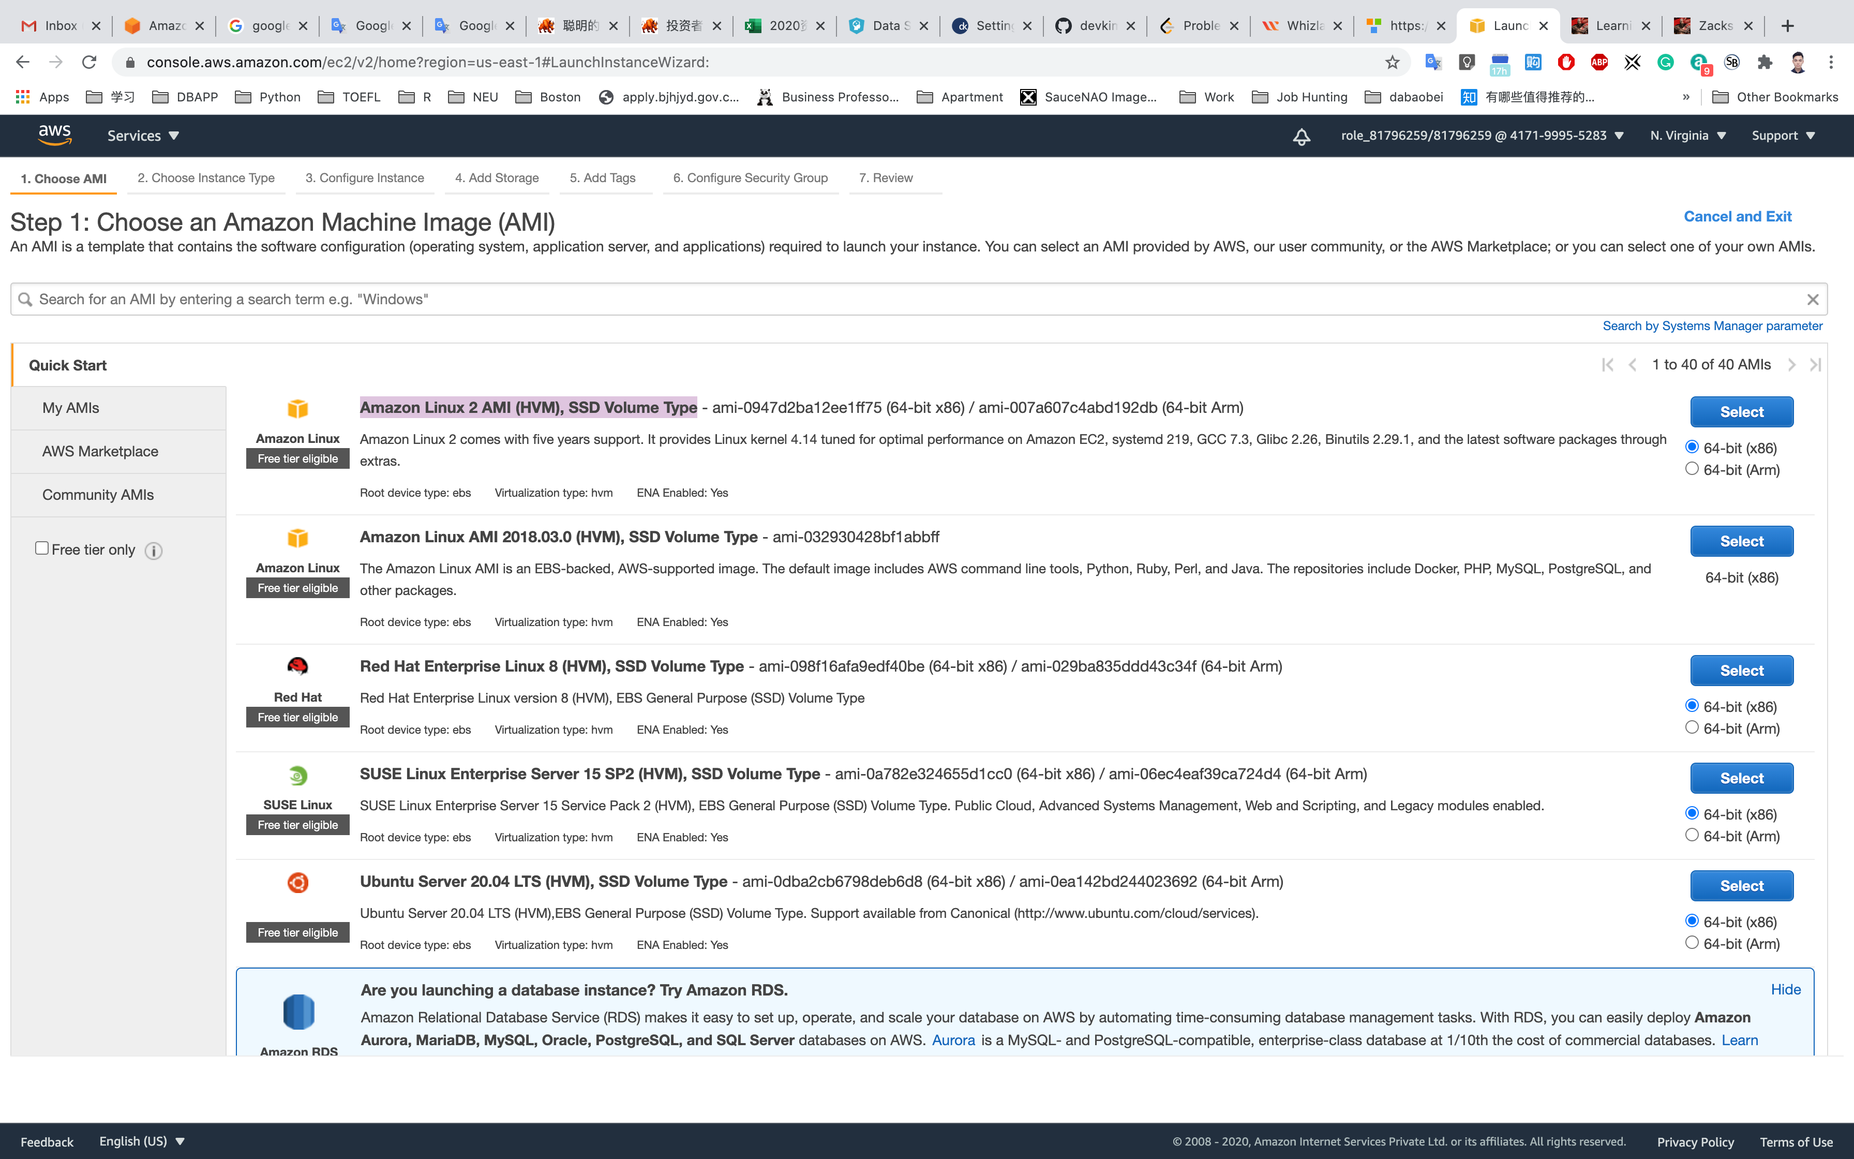Image resolution: width=1854 pixels, height=1159 pixels.
Task: Click the Cancel and Exit link
Action: coord(1737,216)
